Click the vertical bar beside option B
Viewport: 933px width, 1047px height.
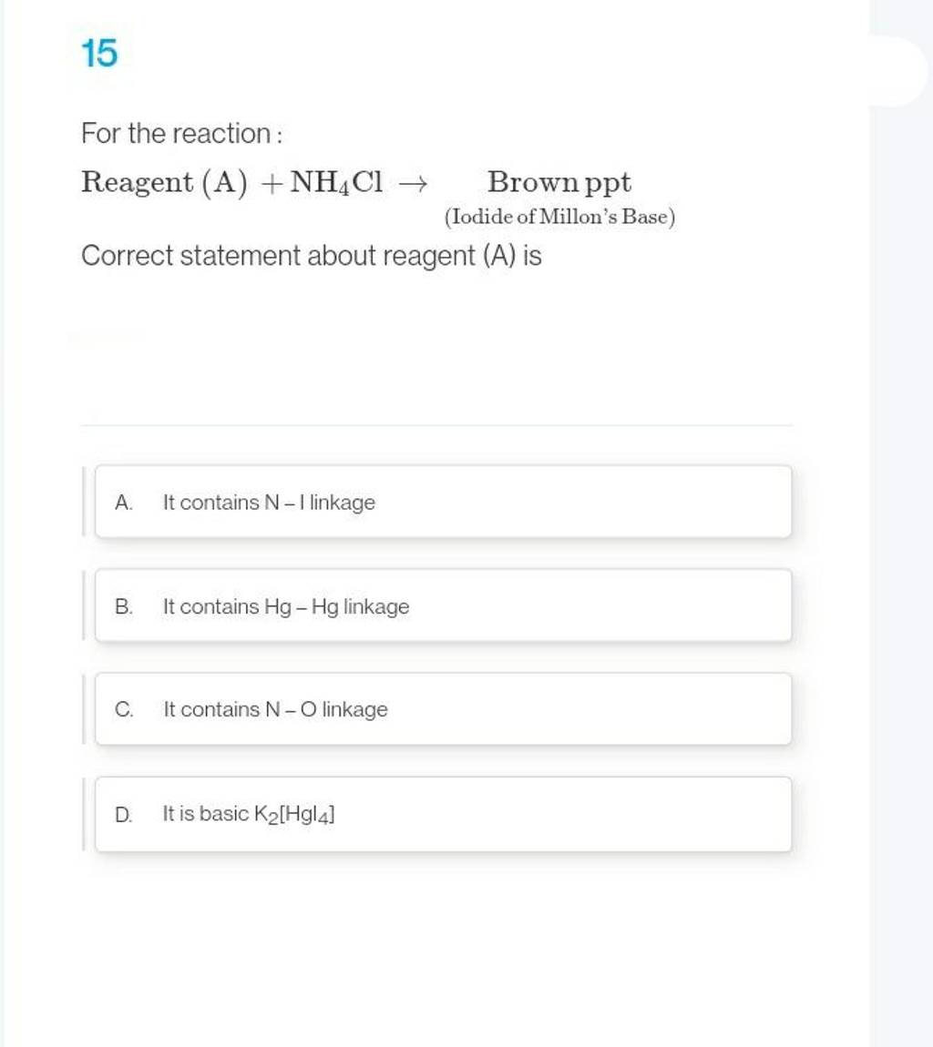[84, 605]
